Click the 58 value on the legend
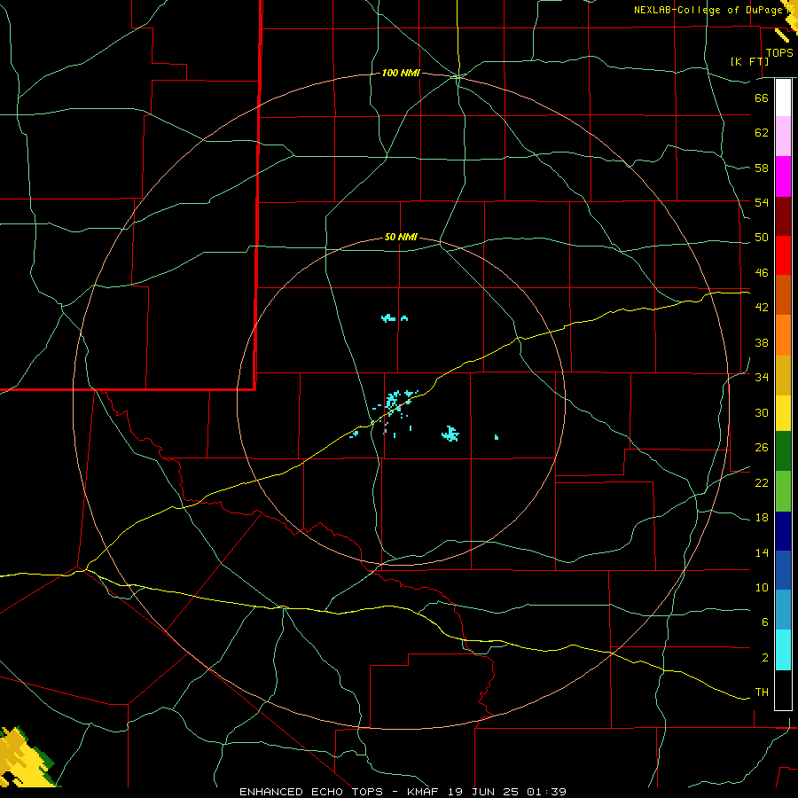The image size is (798, 798). tap(762, 168)
